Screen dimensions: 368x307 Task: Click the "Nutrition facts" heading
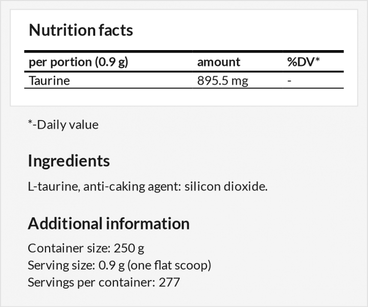coord(81,30)
